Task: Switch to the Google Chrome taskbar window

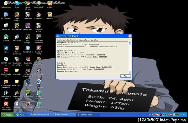Action: pyautogui.click(x=41, y=115)
